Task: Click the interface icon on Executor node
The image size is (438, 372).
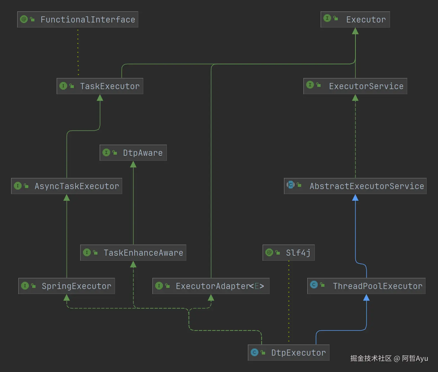Action: coord(327,18)
